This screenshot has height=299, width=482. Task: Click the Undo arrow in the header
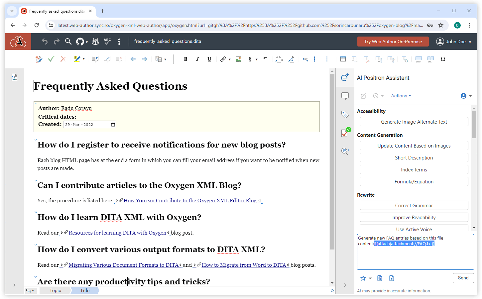click(x=45, y=42)
